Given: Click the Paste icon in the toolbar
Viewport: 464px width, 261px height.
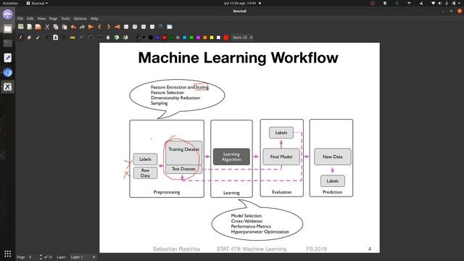Looking at the screenshot, I should pyautogui.click(x=65, y=27).
